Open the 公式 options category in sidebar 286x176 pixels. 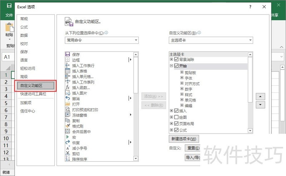[x=24, y=27]
